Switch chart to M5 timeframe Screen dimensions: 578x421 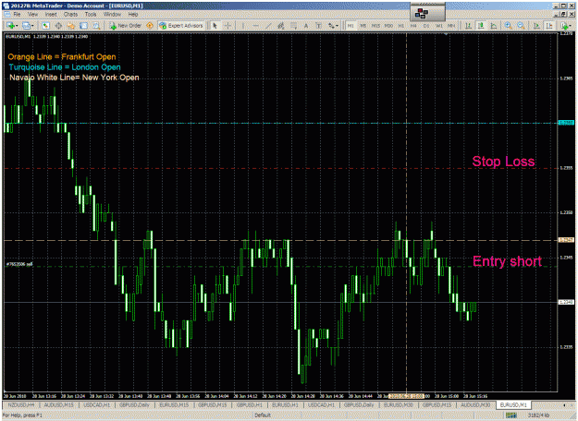click(363, 26)
